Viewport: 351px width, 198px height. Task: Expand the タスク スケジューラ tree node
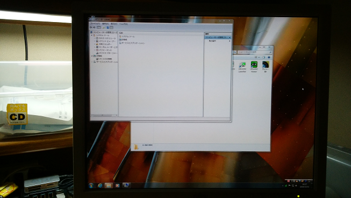95,38
